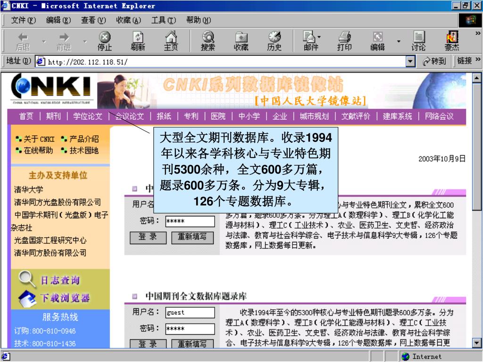Open 企业 navigation tab

pyautogui.click(x=280, y=116)
